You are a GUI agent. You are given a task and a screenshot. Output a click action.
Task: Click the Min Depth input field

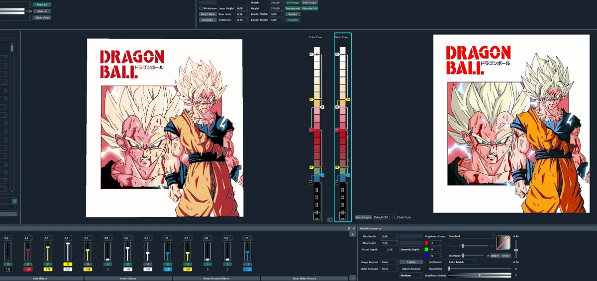[390, 236]
